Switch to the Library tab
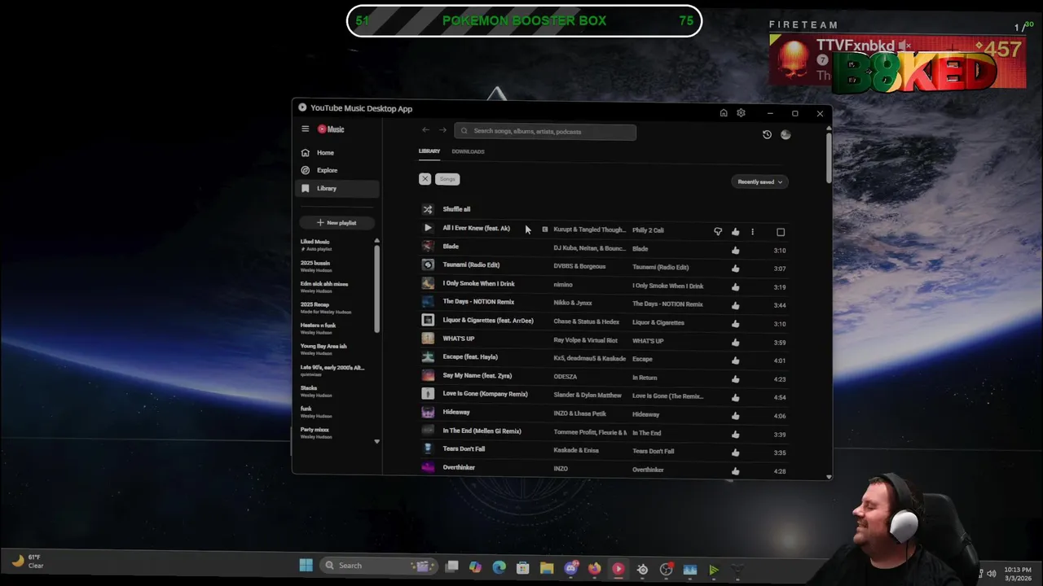Viewport: 1043px width, 586px height. [x=429, y=151]
